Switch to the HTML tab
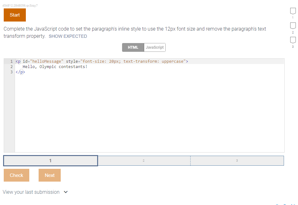Screen dimensions: 298x205 tap(133, 47)
